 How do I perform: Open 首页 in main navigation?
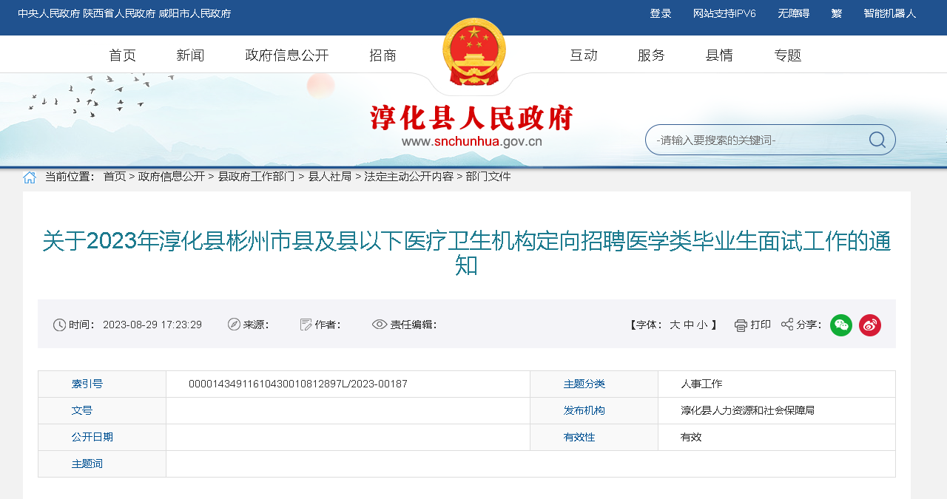[x=123, y=55]
